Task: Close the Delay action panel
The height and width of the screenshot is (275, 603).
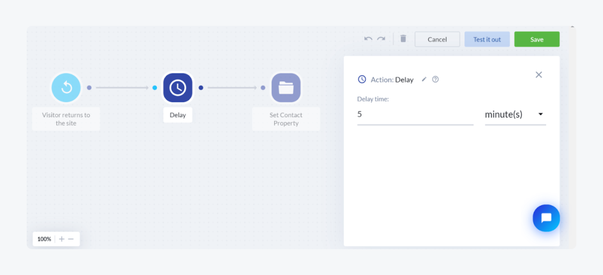Action: pos(539,75)
